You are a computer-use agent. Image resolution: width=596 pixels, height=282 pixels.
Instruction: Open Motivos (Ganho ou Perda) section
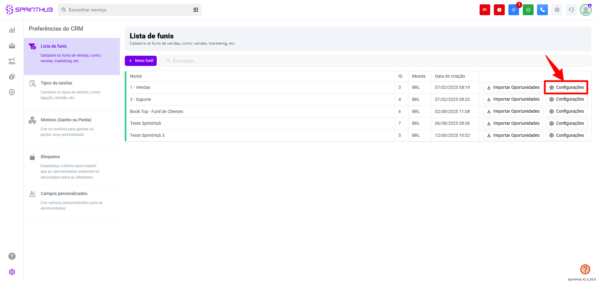tap(66, 120)
